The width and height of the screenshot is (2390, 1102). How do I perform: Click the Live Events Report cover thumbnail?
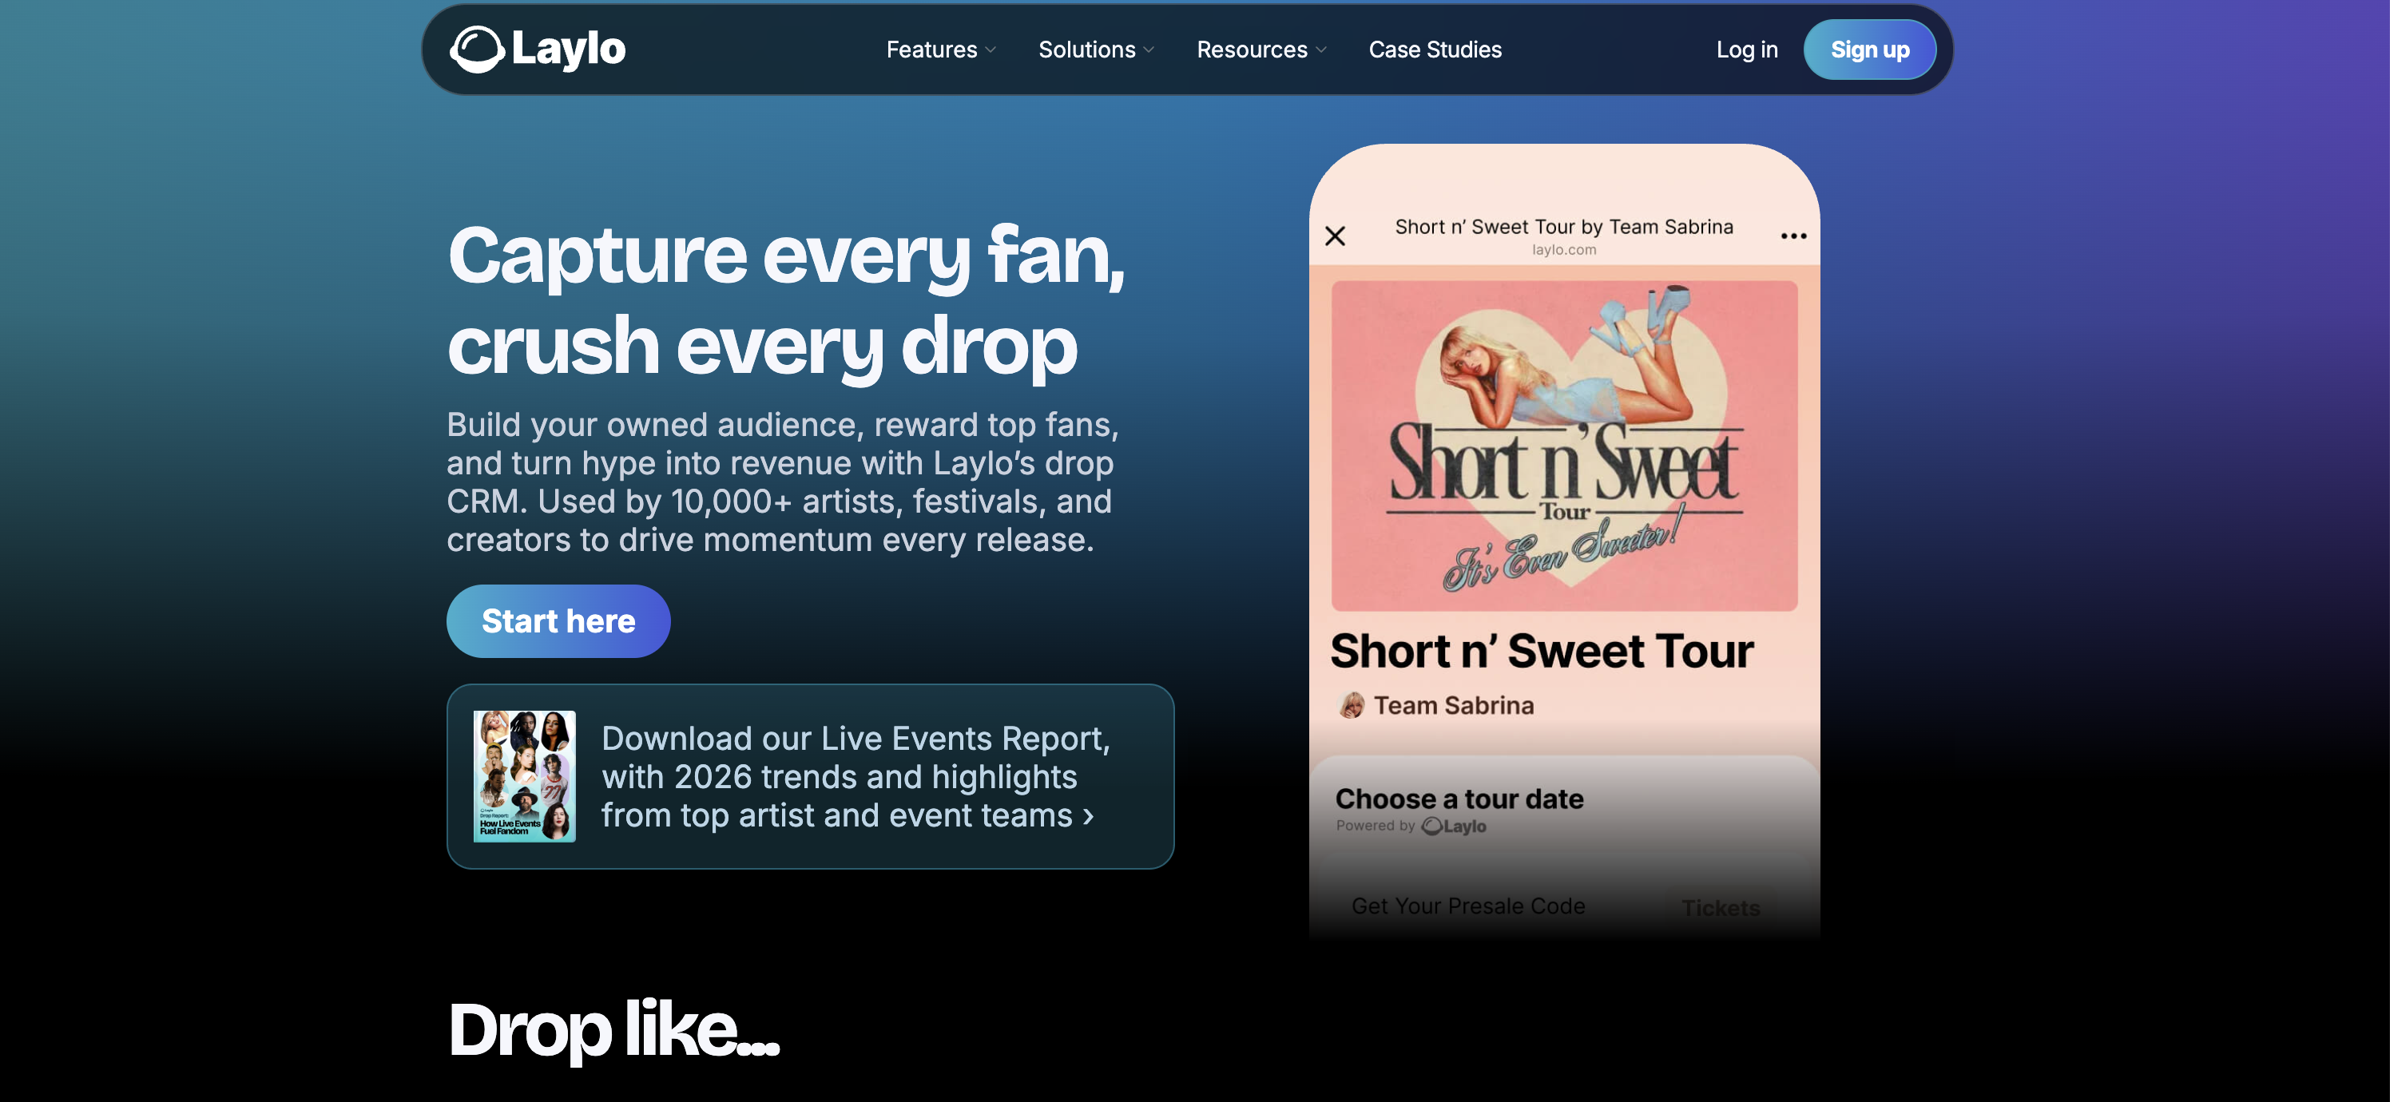pyautogui.click(x=524, y=776)
